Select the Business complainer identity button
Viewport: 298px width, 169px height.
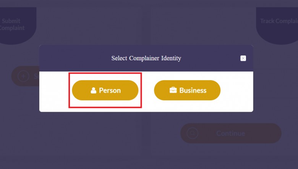coord(187,90)
